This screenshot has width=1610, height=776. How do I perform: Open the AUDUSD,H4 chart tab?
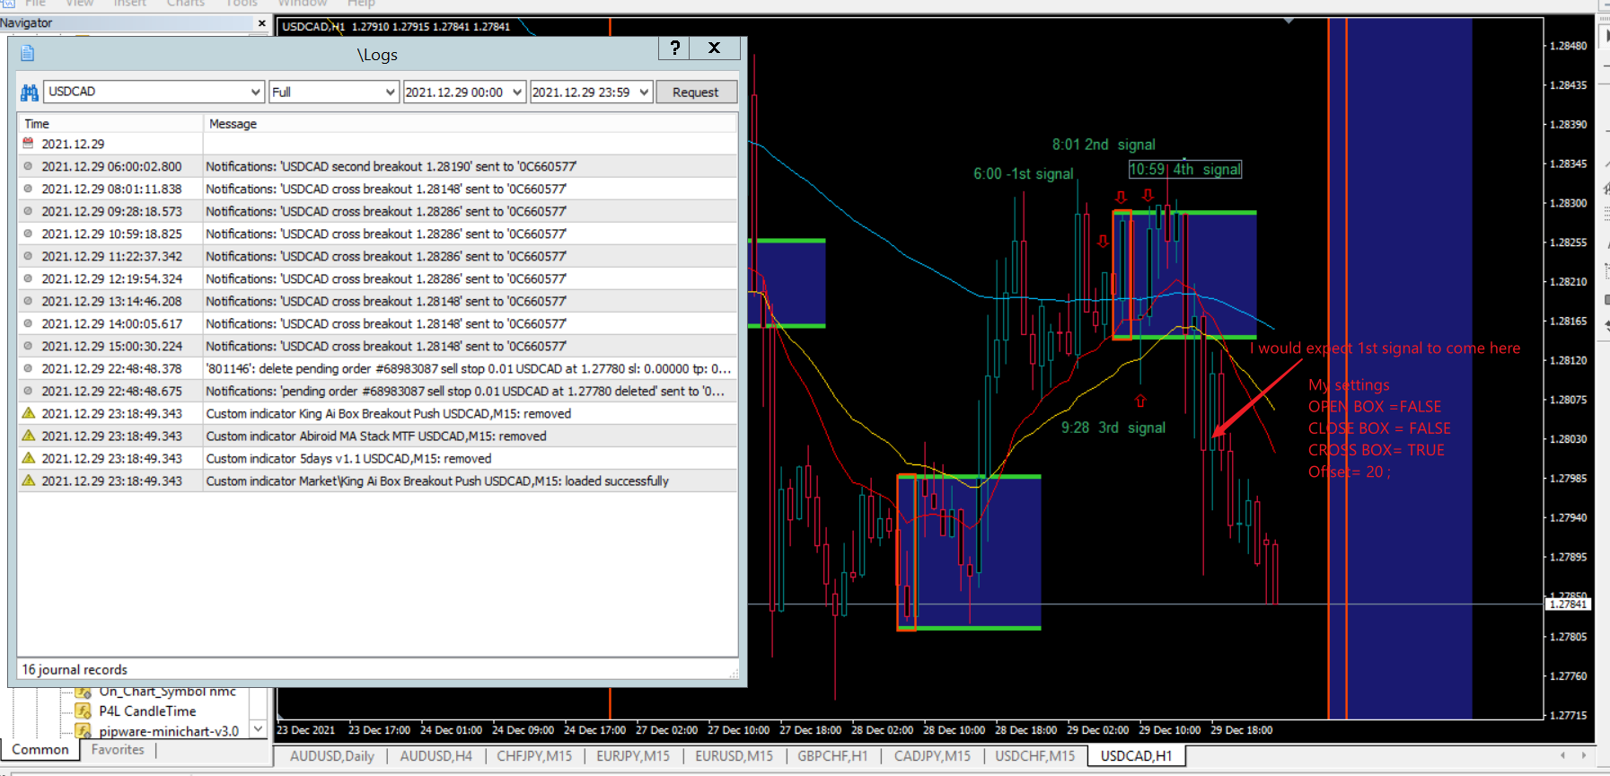pos(436,756)
